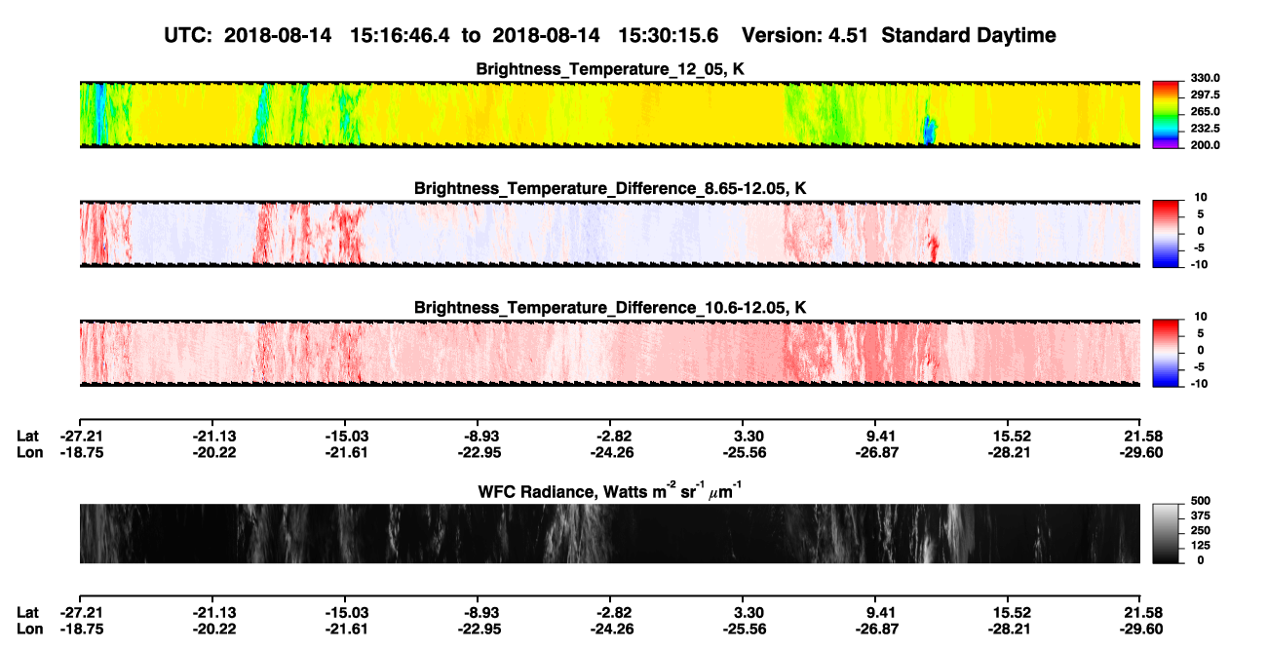This screenshot has width=1267, height=650.
Task: Click longitude -22.95 under the 10.6-12.05 panel
Action: click(x=478, y=452)
